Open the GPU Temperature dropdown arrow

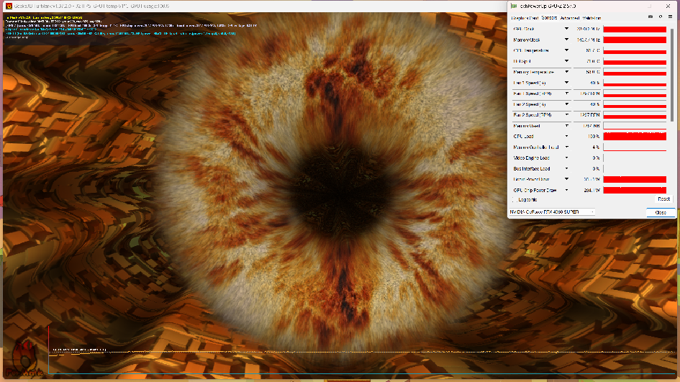567,51
